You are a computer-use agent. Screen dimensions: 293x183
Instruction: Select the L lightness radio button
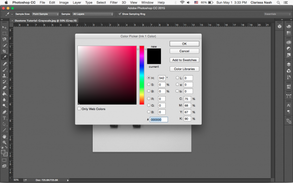(x=177, y=78)
